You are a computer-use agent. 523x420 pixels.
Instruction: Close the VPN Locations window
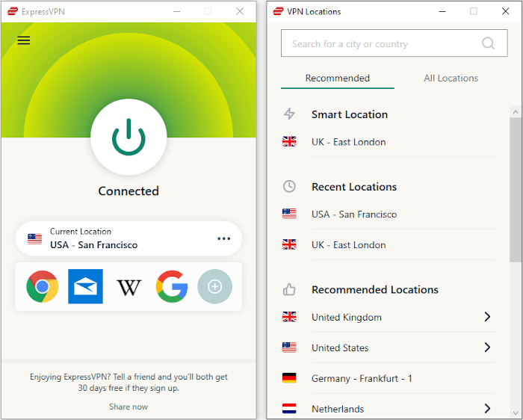[505, 11]
